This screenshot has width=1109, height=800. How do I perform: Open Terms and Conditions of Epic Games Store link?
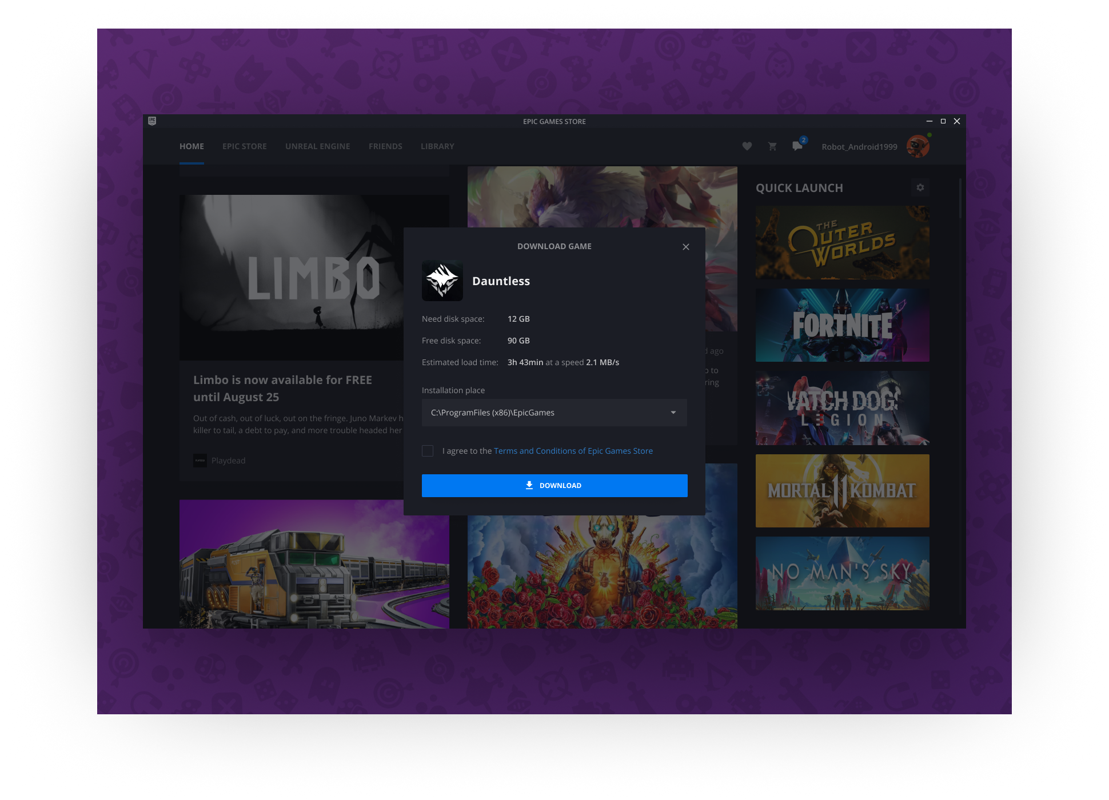573,451
